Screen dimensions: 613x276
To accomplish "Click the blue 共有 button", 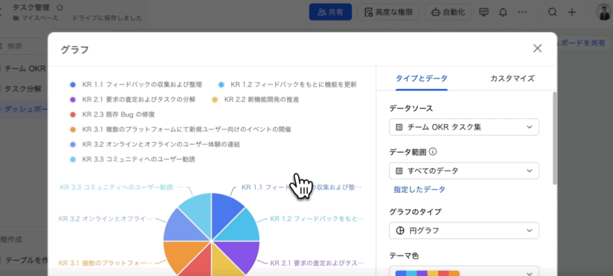I will point(330,12).
